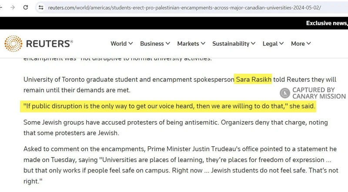Click the Canary Mission watermark bird icon
This screenshot has height=192, width=348.
[285, 93]
